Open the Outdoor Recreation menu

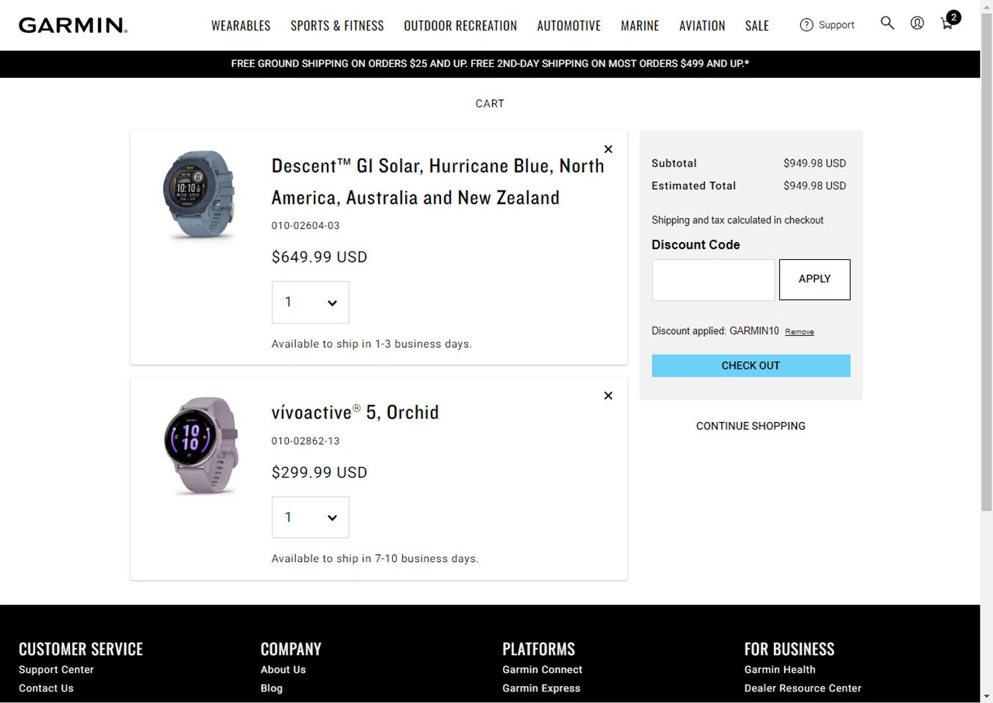(x=460, y=26)
